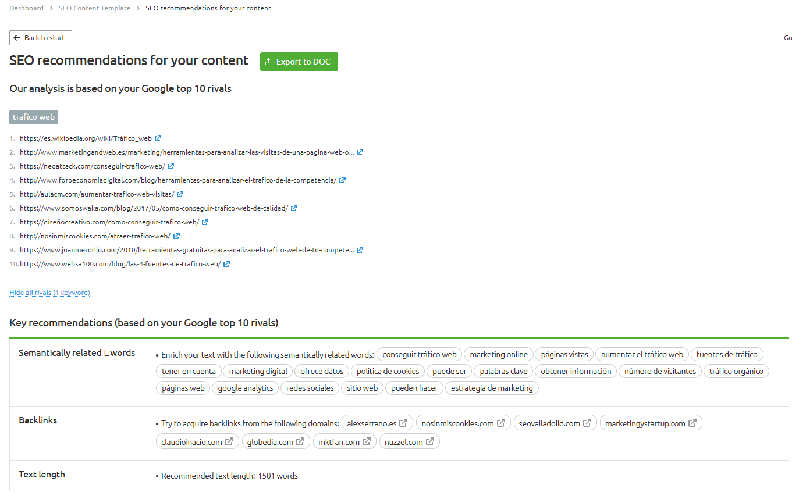Open external link icon on globedia.com chip
Screen dimensions: 792x499
click(300, 442)
